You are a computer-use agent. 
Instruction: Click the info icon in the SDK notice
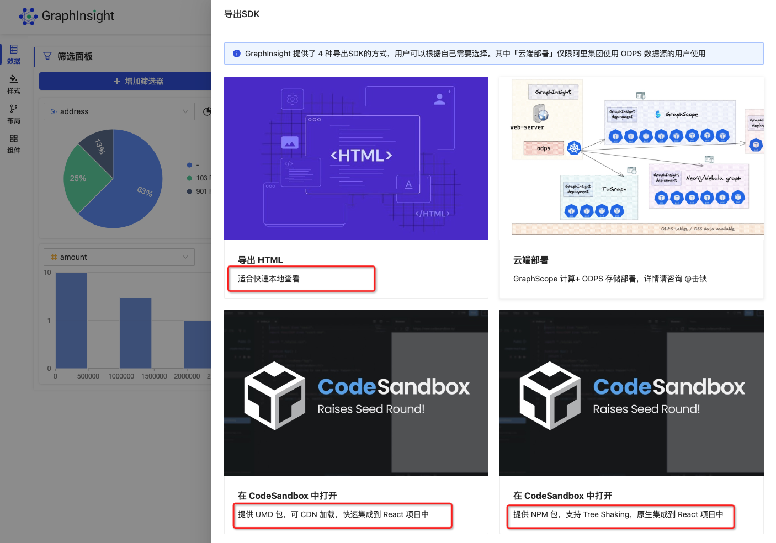click(x=237, y=54)
